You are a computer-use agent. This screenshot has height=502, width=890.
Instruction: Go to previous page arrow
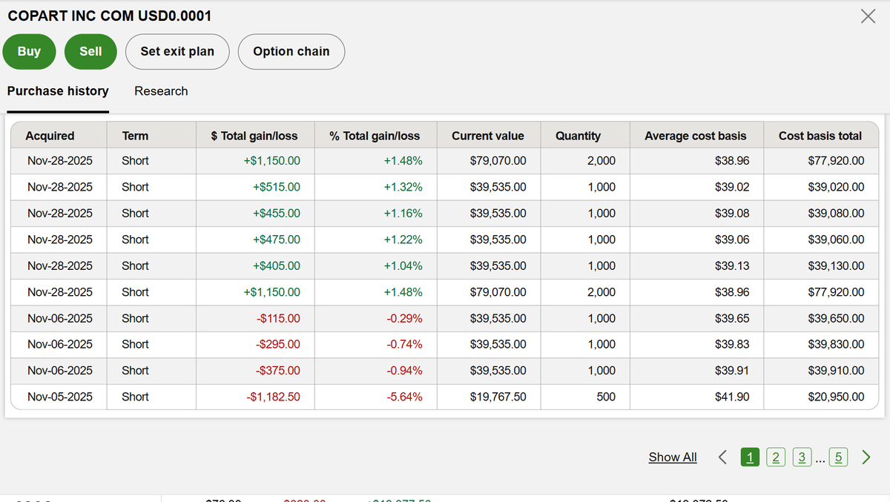click(x=723, y=457)
